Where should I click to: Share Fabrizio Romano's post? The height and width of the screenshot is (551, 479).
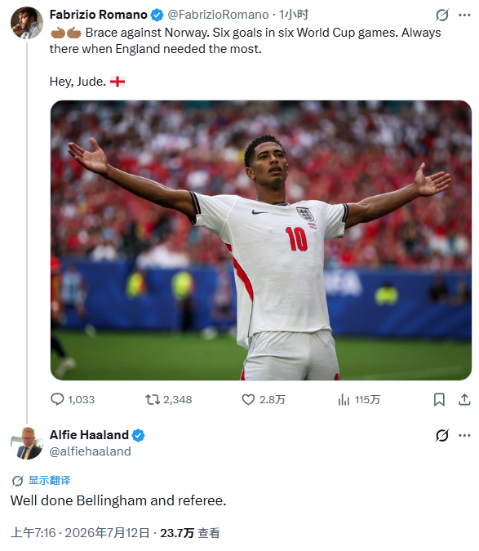pos(464,399)
